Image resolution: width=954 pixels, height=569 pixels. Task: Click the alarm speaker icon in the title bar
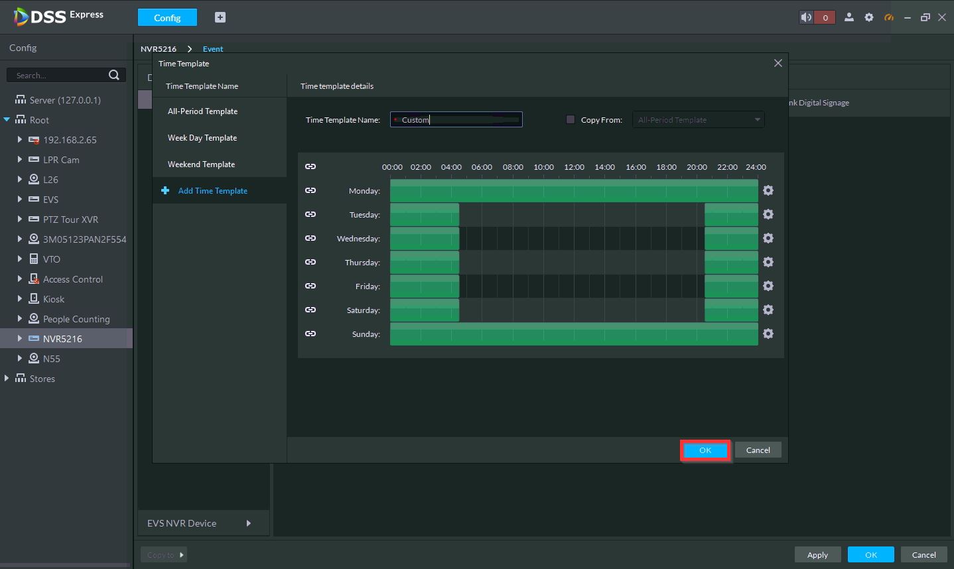[x=806, y=17]
